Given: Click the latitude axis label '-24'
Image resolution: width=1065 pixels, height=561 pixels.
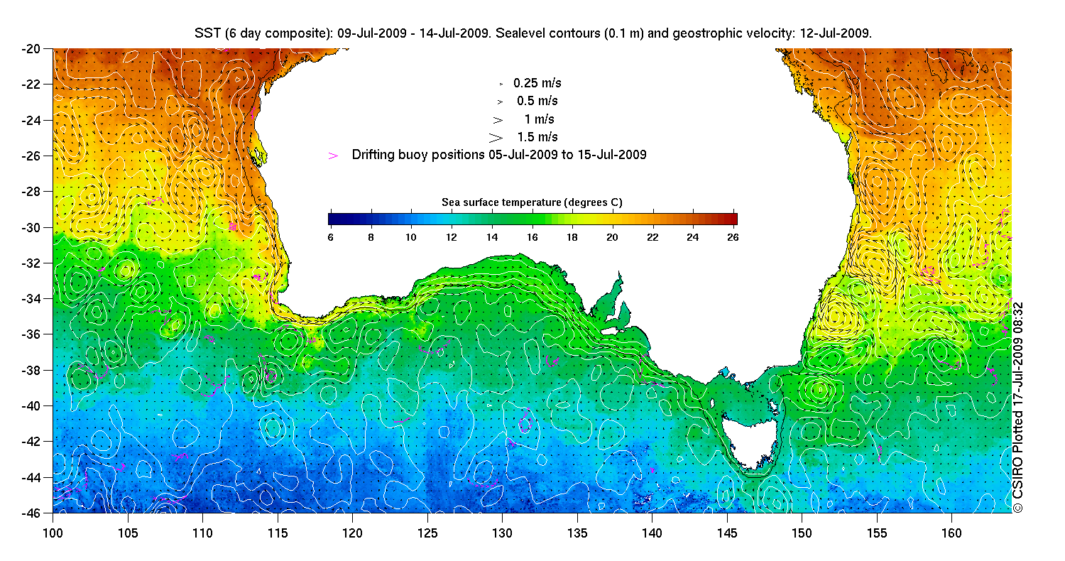Looking at the screenshot, I should click(31, 120).
